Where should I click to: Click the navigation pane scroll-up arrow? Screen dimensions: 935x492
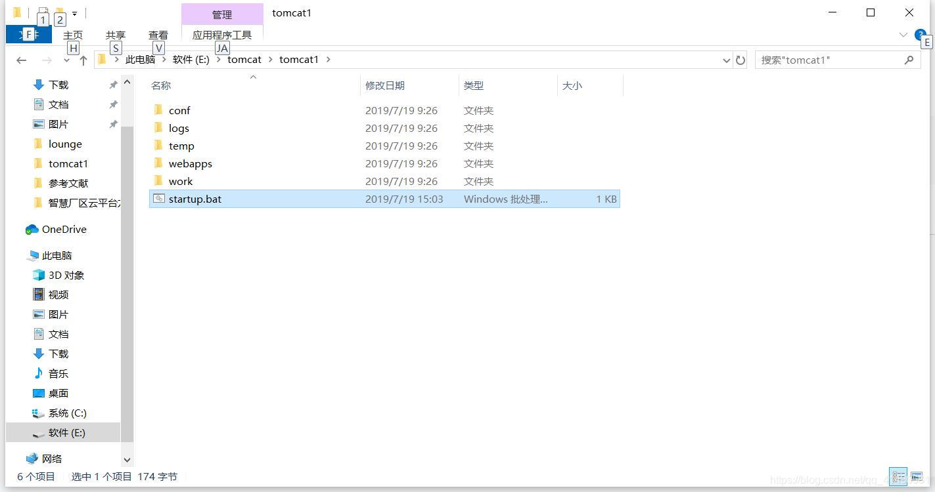point(127,83)
